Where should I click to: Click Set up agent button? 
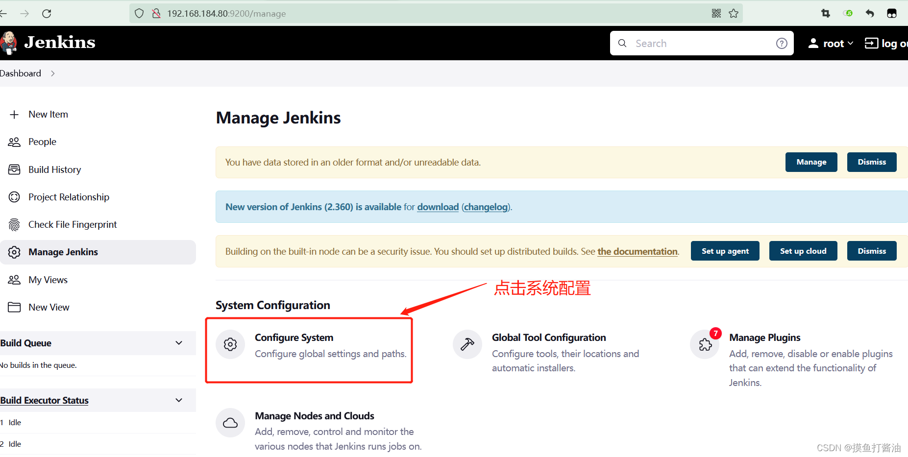point(725,251)
